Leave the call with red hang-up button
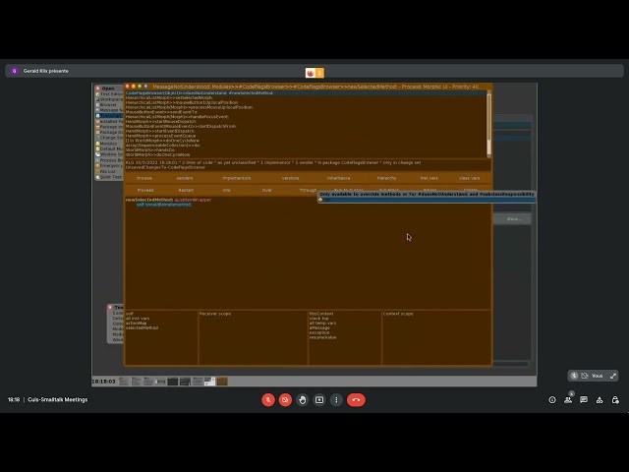629x472 pixels. (356, 400)
